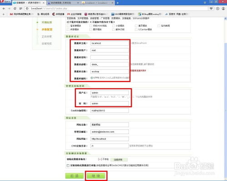
Task: Tick the install test data checkbox
Action: (68, 166)
